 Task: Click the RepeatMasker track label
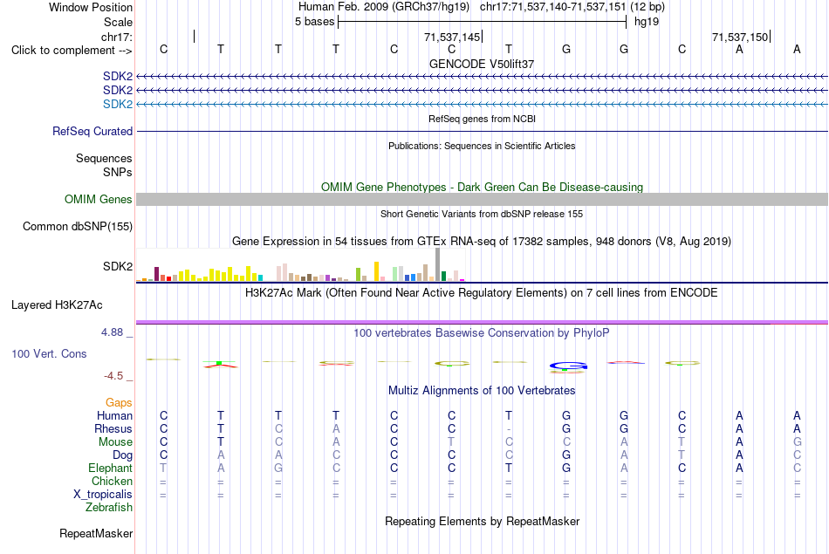[96, 534]
